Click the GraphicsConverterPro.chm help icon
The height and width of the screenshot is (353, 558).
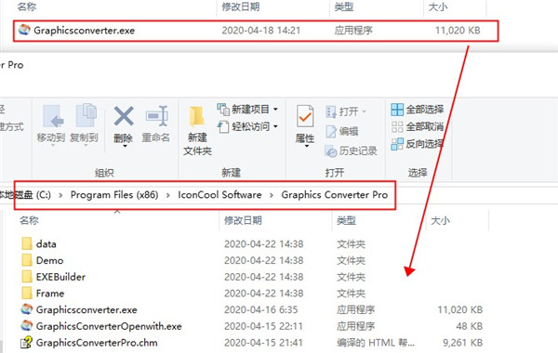pos(26,343)
